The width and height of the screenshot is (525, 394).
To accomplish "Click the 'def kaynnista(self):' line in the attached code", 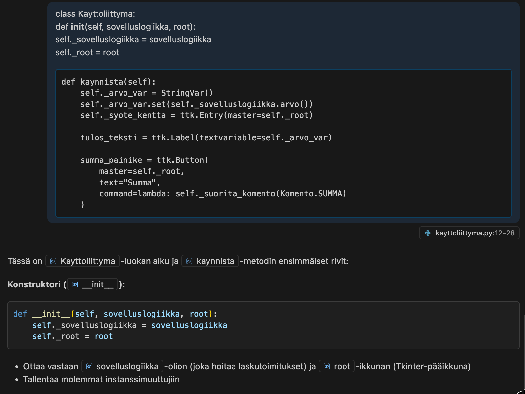I will [x=108, y=82].
